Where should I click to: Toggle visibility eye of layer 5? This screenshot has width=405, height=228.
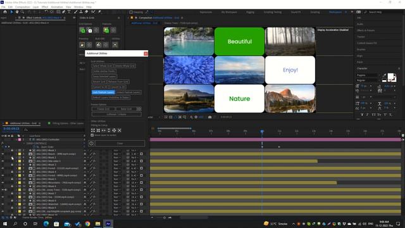pos(3,161)
